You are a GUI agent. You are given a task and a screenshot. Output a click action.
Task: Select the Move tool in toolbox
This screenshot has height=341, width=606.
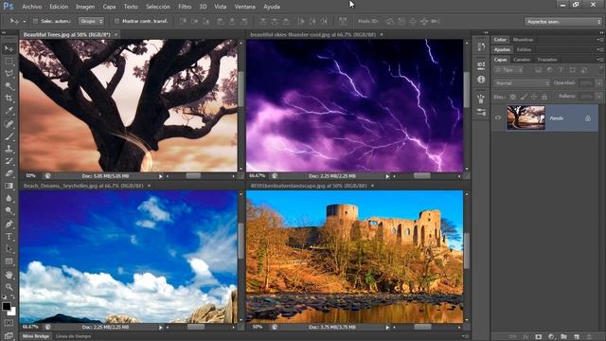[x=9, y=48]
